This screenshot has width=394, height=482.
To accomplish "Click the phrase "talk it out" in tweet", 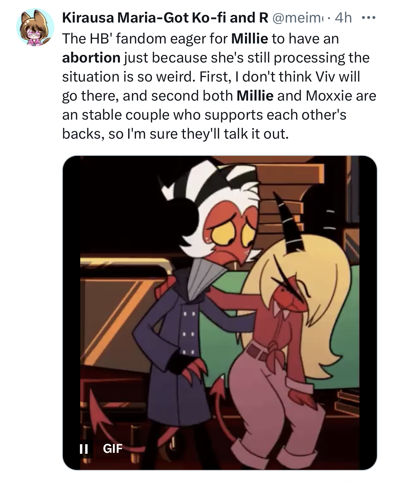I will point(256,134).
